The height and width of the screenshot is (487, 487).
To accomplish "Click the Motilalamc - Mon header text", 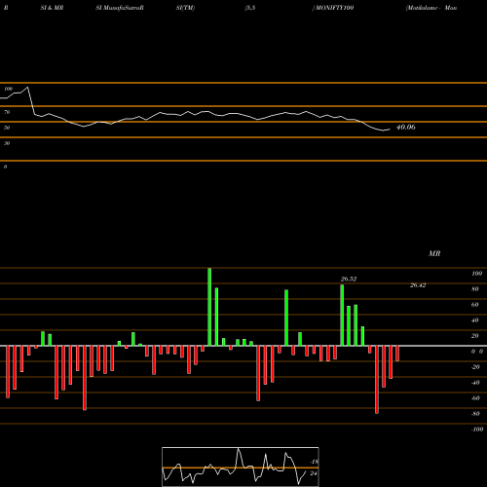I will point(431,8).
